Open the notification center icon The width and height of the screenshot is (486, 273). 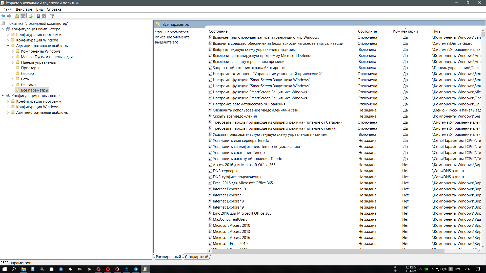[x=478, y=269]
